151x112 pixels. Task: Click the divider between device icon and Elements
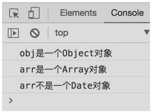(x=48, y=13)
